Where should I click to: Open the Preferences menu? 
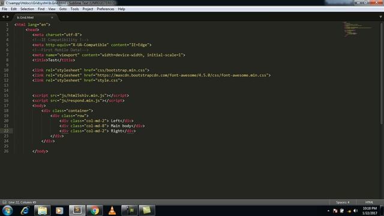[106, 9]
